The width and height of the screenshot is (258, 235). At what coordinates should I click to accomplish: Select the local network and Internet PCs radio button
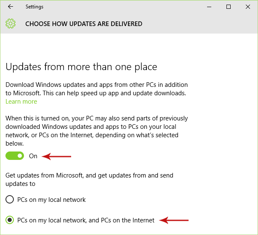[x=9, y=220]
